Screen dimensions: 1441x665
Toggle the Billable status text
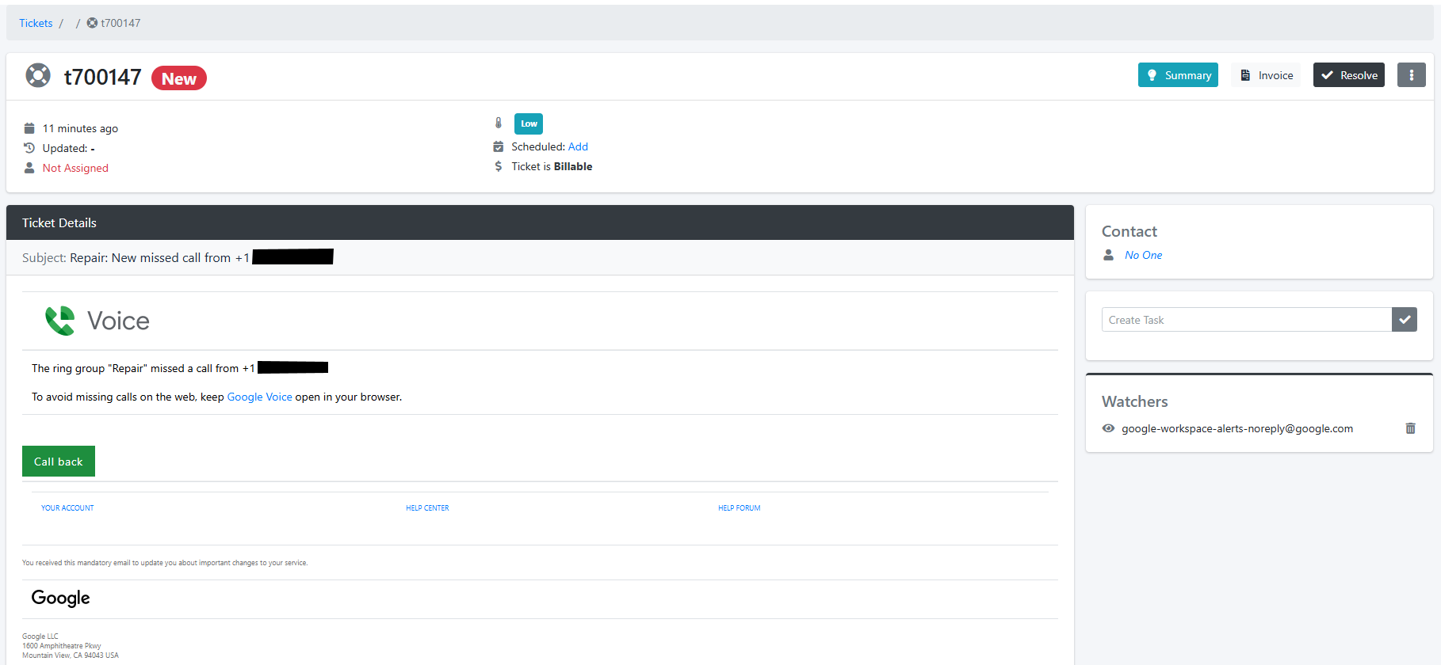click(x=573, y=166)
